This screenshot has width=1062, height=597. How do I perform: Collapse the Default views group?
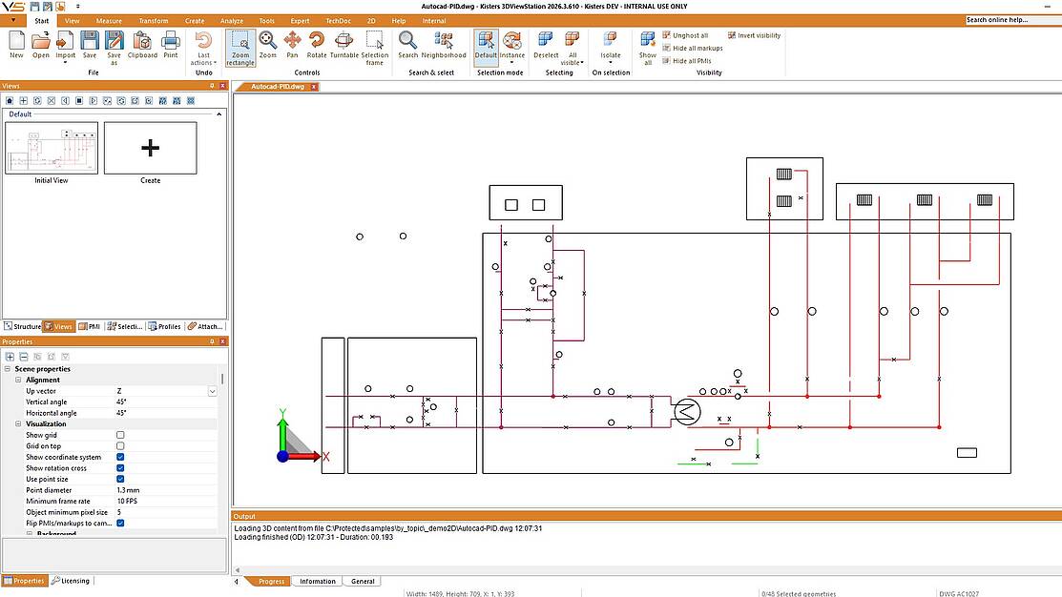point(219,114)
